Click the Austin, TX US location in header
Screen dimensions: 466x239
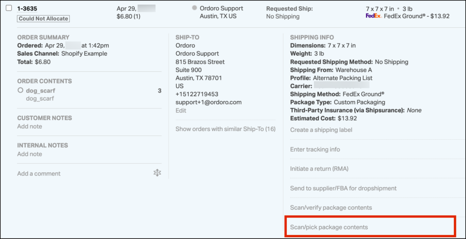pos(218,16)
